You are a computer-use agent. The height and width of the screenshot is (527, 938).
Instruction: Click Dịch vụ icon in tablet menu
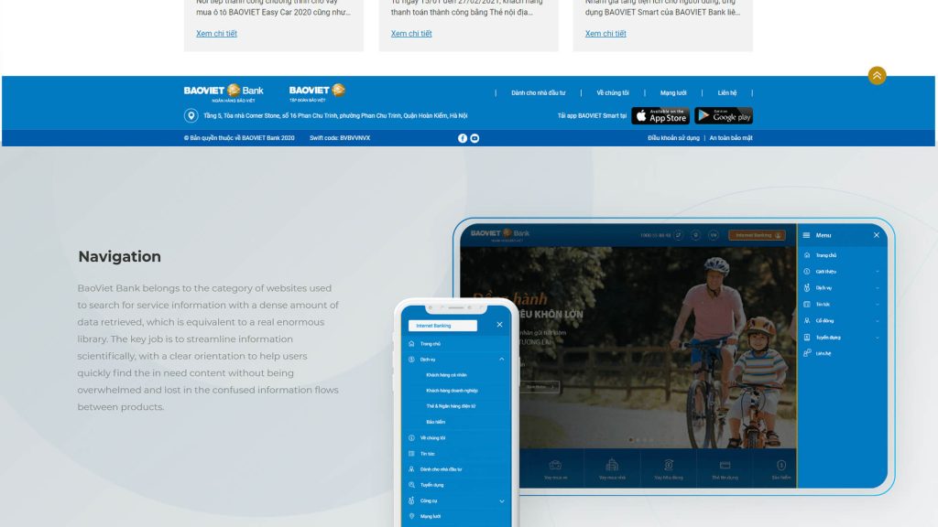pyautogui.click(x=807, y=288)
